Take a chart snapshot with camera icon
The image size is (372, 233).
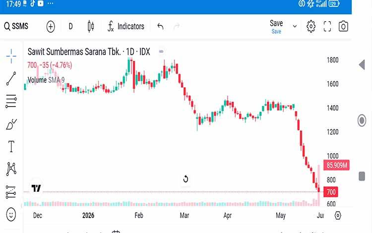[343, 26]
